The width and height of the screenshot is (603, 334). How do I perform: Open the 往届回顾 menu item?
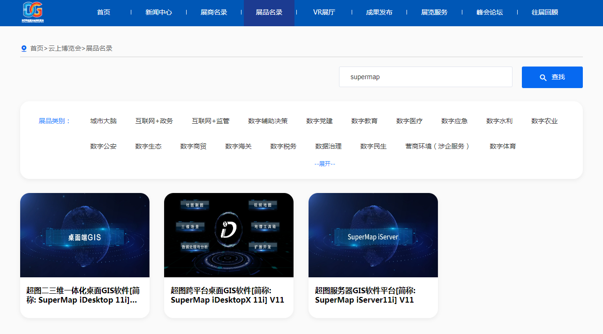point(545,12)
